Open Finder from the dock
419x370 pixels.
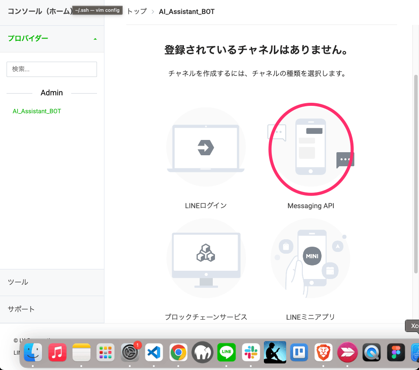tap(33, 353)
